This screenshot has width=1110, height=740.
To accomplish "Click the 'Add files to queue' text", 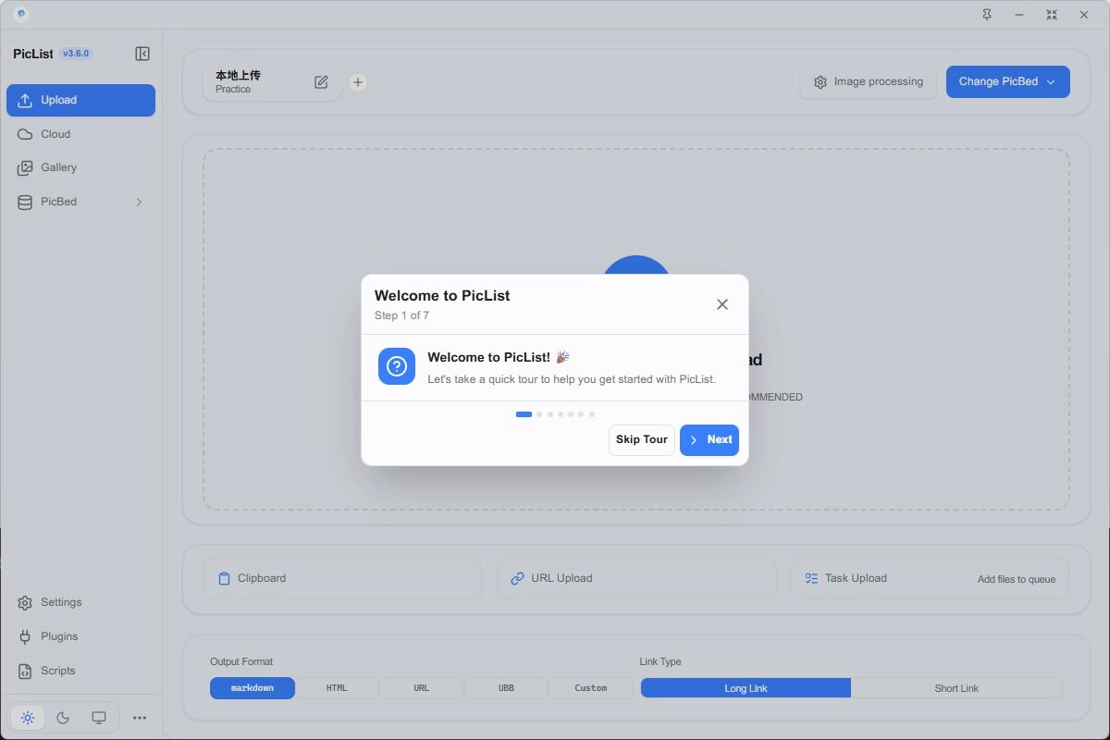I will tap(1017, 579).
